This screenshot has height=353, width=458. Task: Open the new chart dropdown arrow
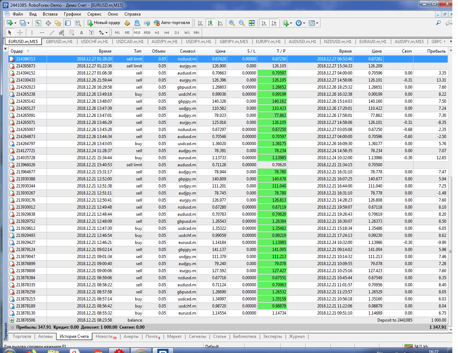pos(15,23)
